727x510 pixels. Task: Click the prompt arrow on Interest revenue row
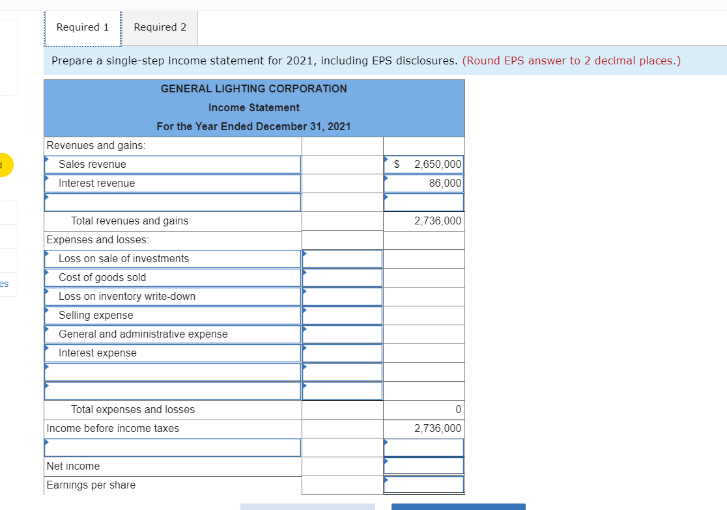[x=46, y=179]
